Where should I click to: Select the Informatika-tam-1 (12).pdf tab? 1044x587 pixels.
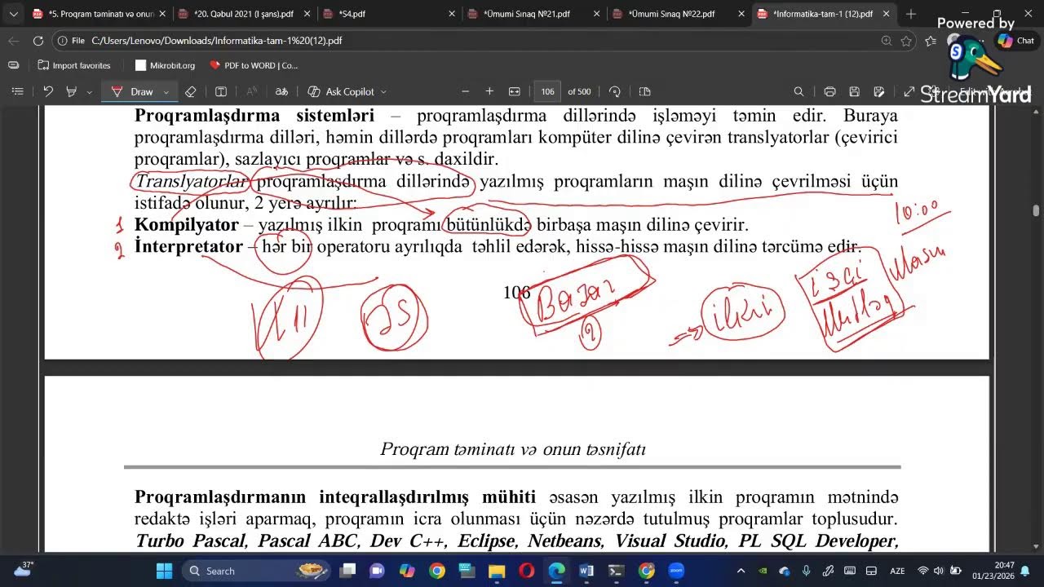pos(824,14)
